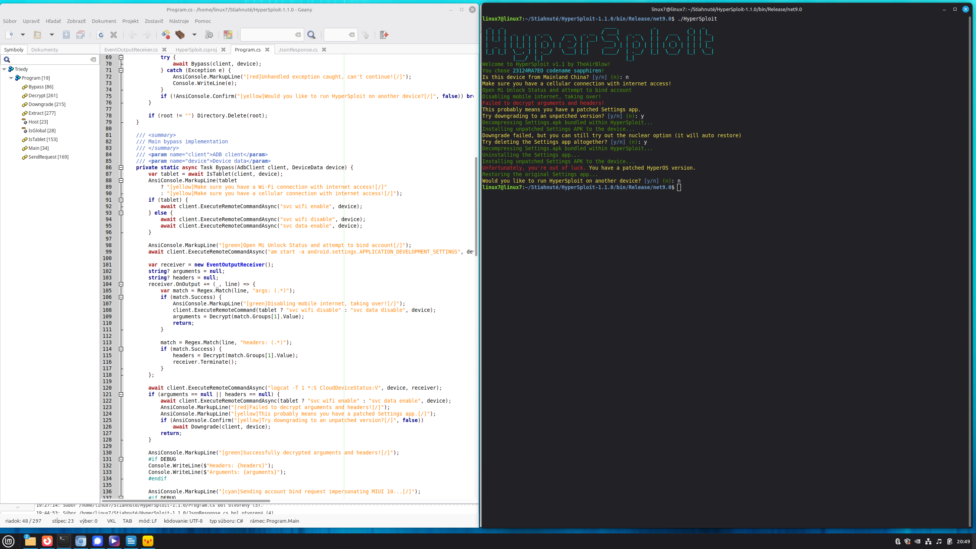
Task: Click the terminal window taskbar icon
Action: (x=64, y=541)
